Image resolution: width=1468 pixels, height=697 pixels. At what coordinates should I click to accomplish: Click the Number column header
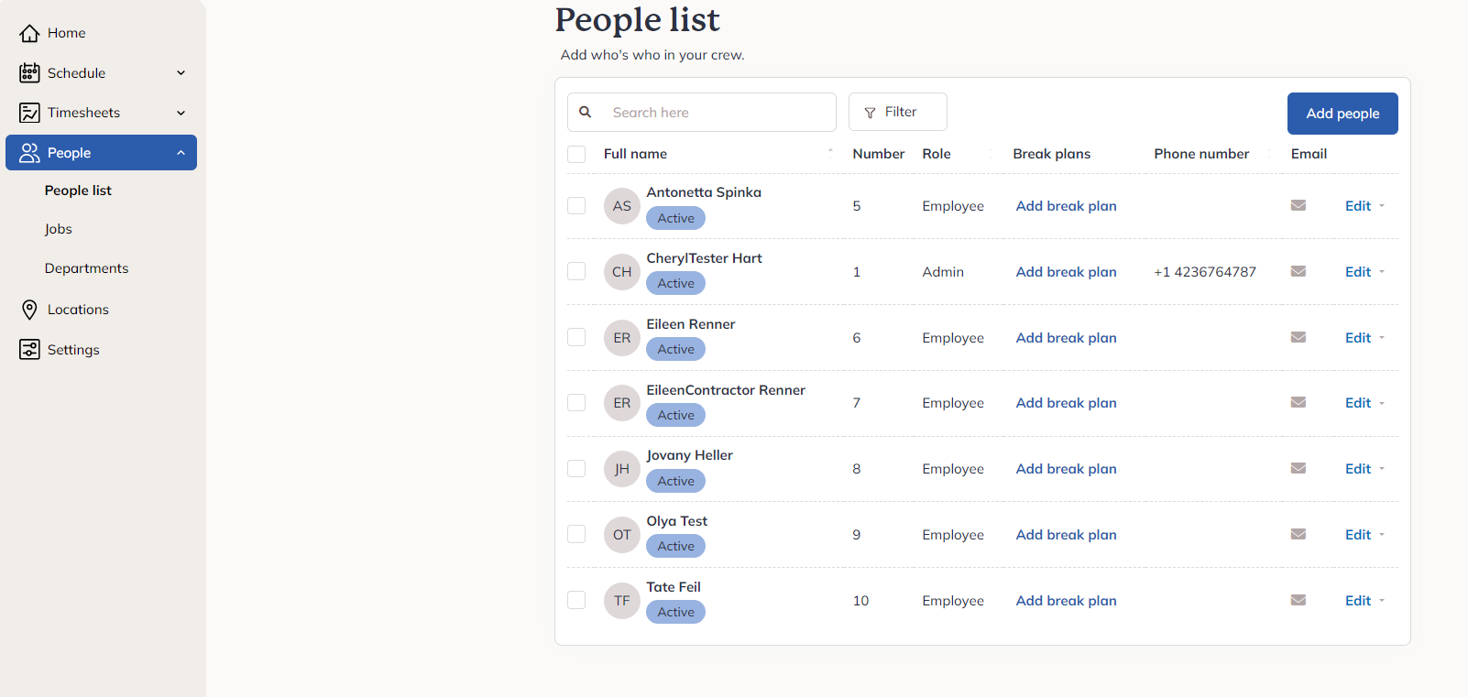(x=878, y=154)
